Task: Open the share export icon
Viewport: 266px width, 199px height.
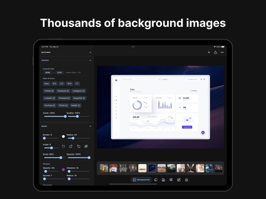Action: pyautogui.click(x=215, y=52)
